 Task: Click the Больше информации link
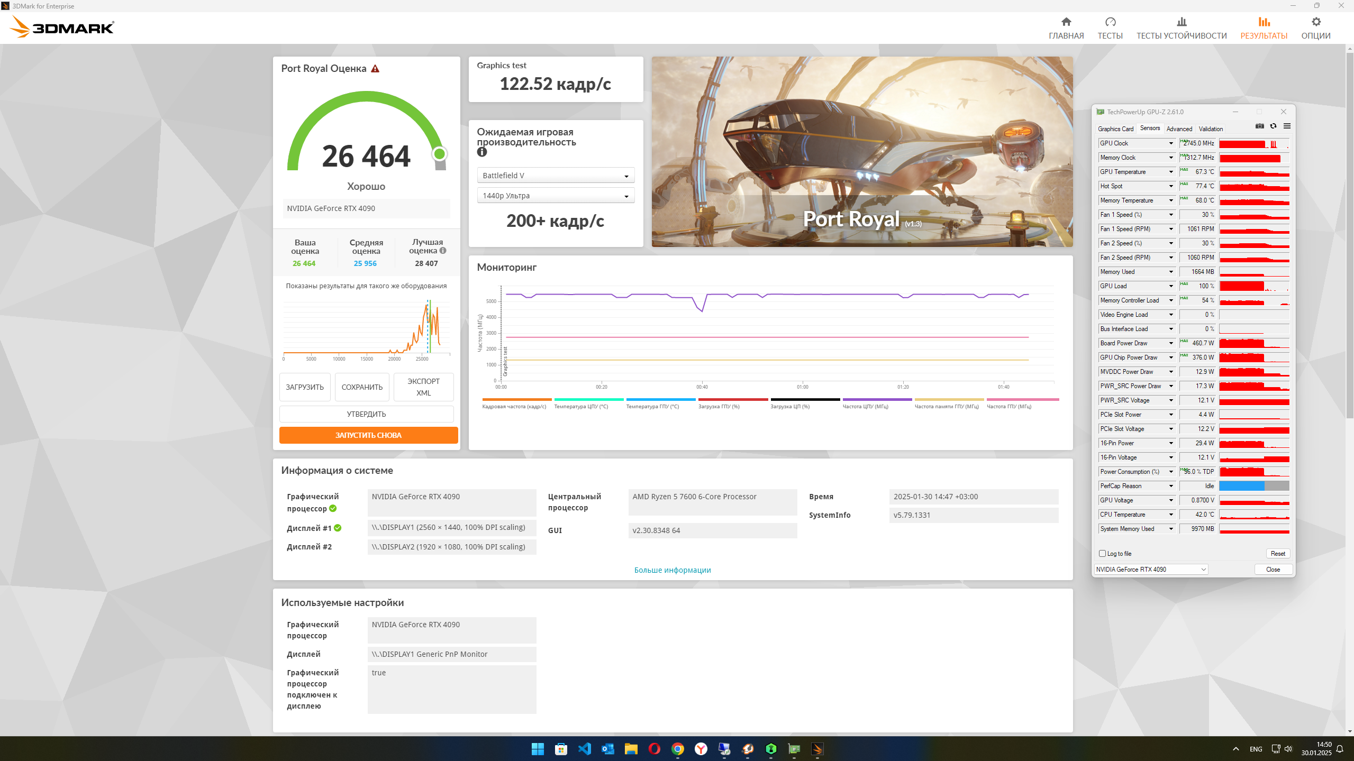point(673,570)
